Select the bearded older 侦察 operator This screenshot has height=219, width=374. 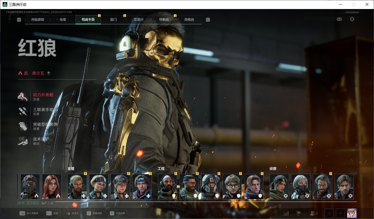(x=323, y=187)
